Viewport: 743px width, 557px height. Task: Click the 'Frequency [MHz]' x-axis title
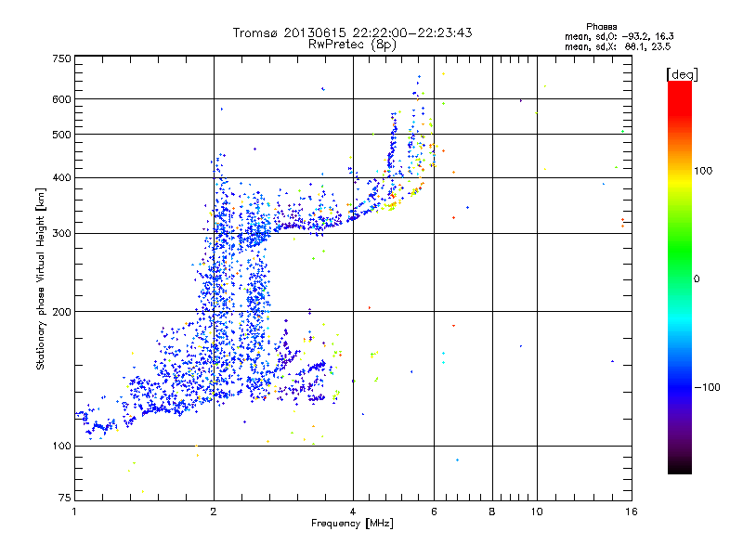[x=352, y=524]
